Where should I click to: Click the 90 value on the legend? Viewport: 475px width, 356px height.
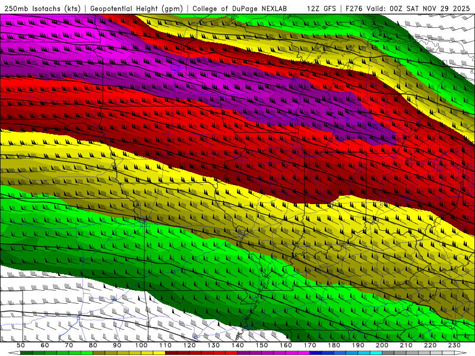pos(117,345)
